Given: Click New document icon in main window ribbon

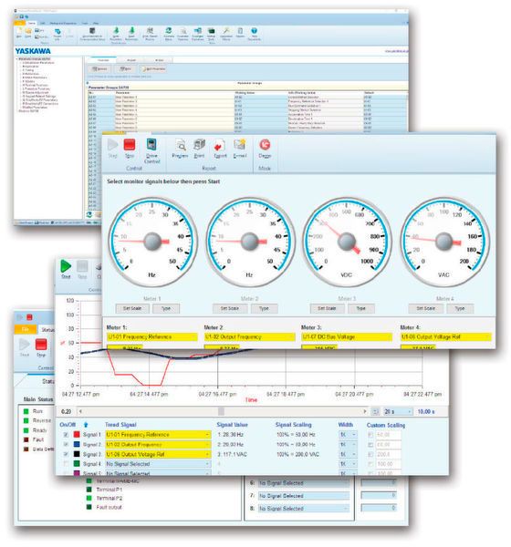Looking at the screenshot, I should (19, 31).
